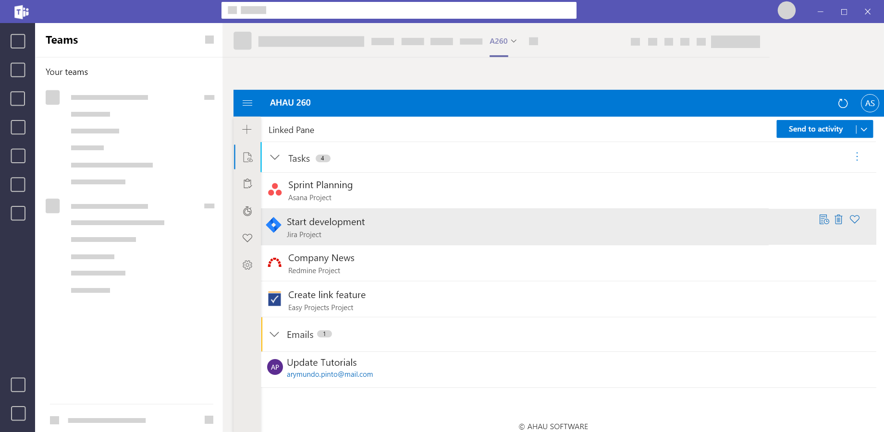
Task: Open favorites heart icon in sidebar
Action: click(x=247, y=238)
